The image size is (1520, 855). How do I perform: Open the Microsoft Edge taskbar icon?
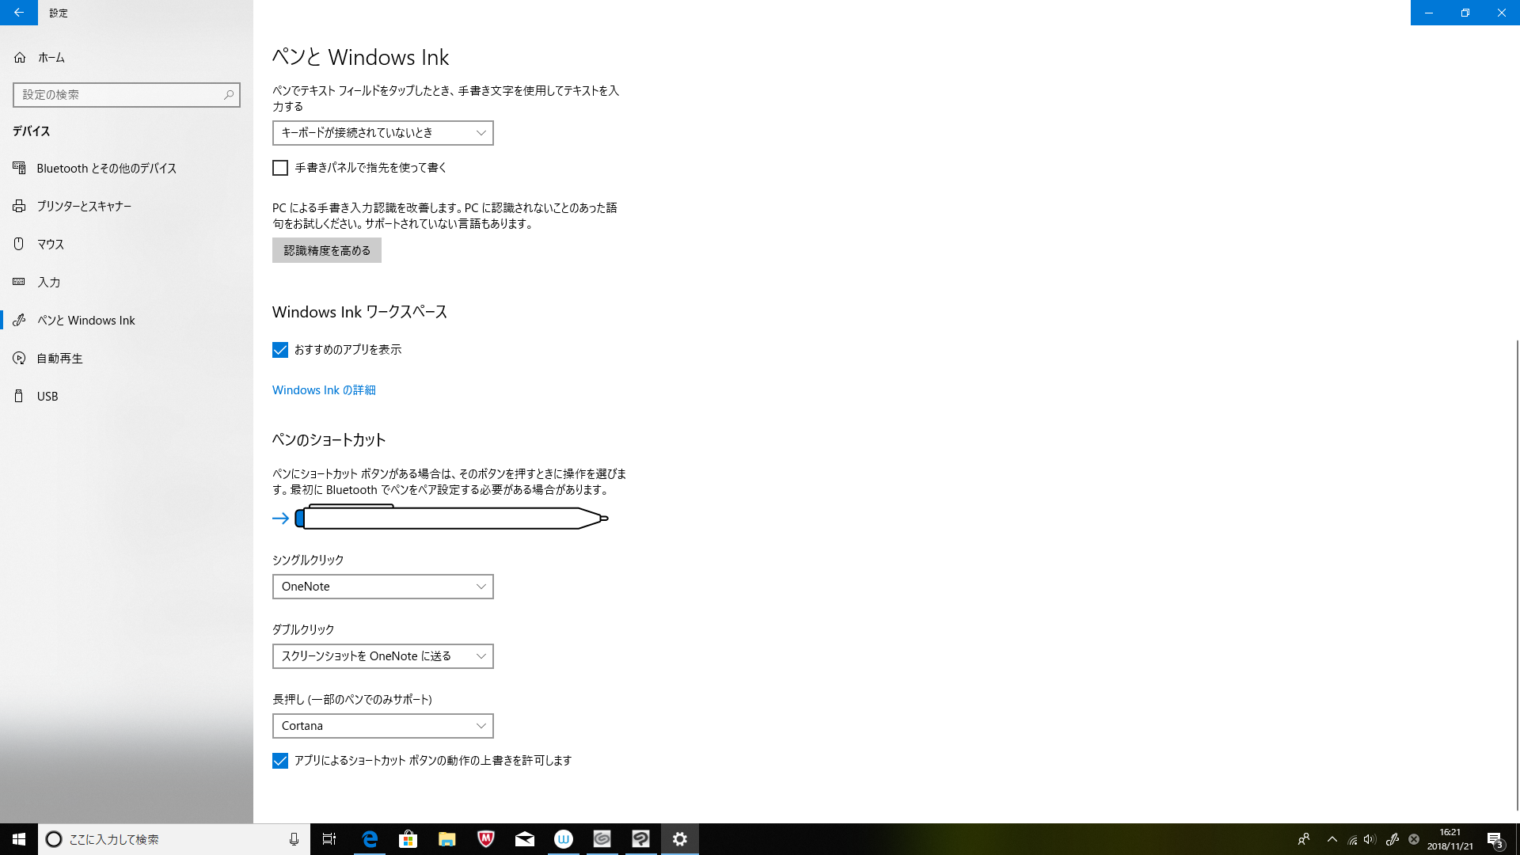pos(370,839)
